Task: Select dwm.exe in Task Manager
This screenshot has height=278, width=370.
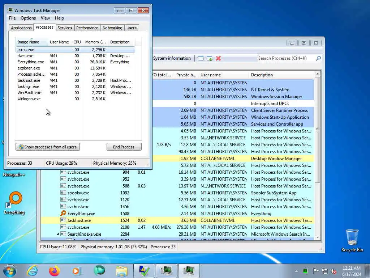Action: click(x=75, y=56)
